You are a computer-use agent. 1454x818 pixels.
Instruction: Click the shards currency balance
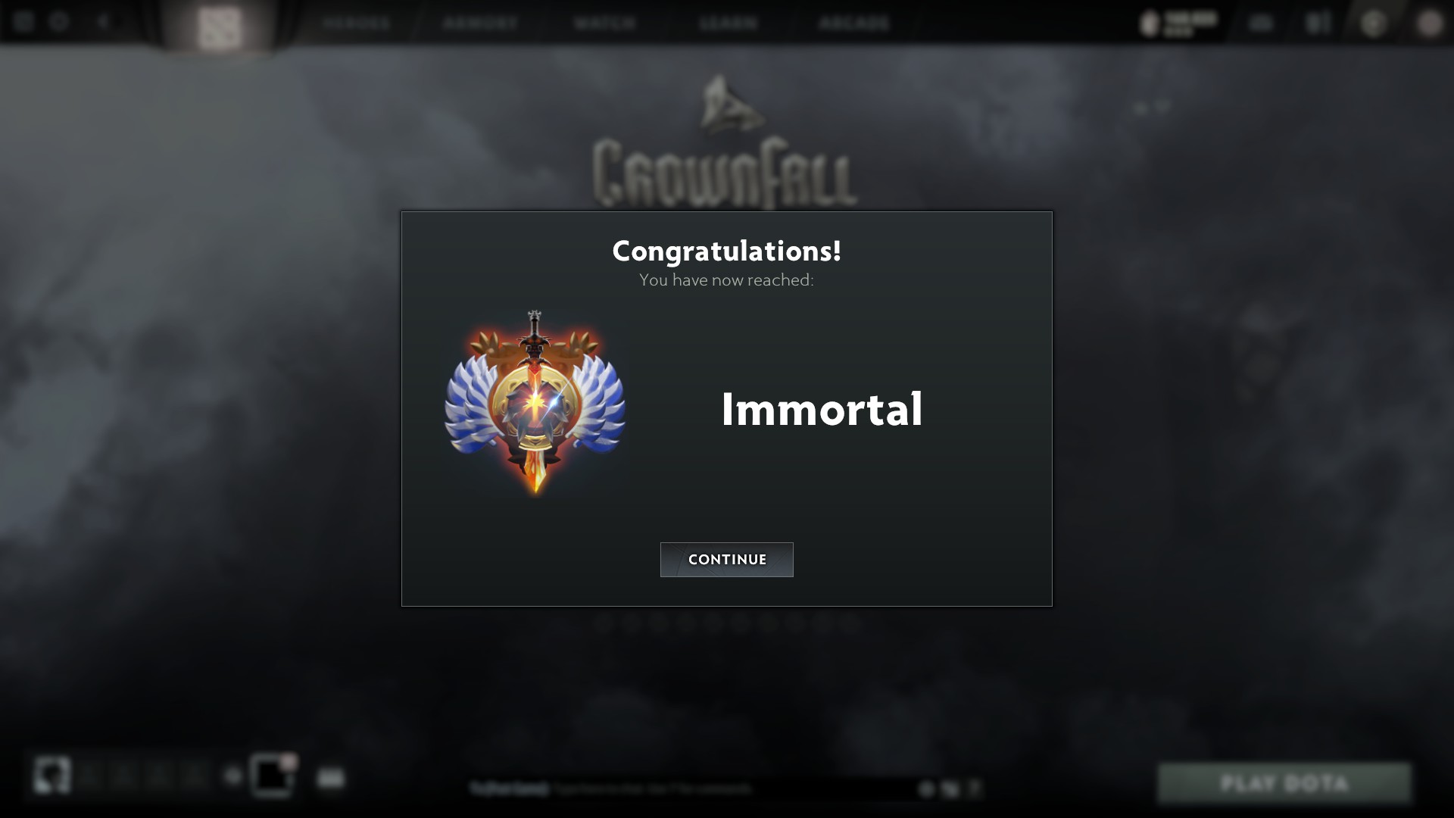(1179, 23)
